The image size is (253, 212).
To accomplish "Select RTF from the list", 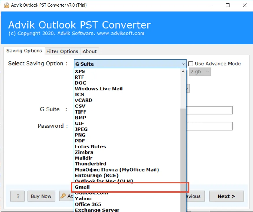I will click(128, 77).
